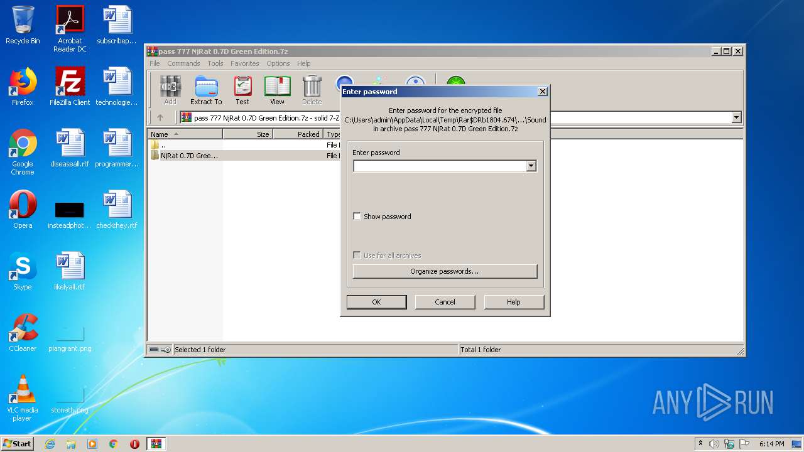This screenshot has width=804, height=452.
Task: Click the Extract To toolbar icon
Action: tap(206, 90)
